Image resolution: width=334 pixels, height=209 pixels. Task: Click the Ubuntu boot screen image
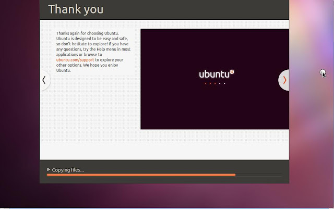(x=214, y=79)
